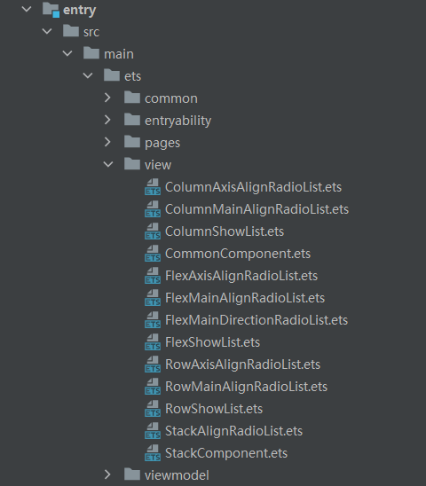Viewport: 426px width, 486px height.
Task: Expand the common folder
Action: 107,98
